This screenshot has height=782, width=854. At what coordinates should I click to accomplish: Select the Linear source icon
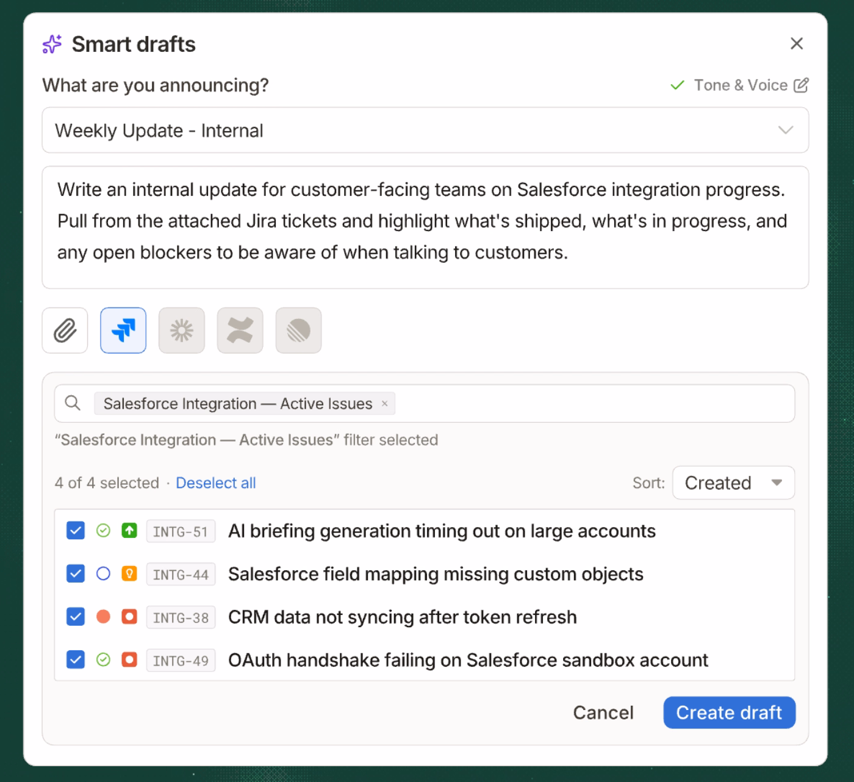click(298, 331)
